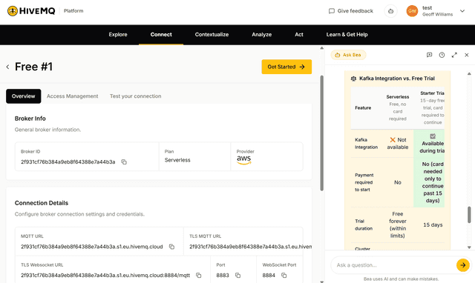Screen dimensions: 475x283
Task: Open the Test your connection tab
Action: coord(135,96)
